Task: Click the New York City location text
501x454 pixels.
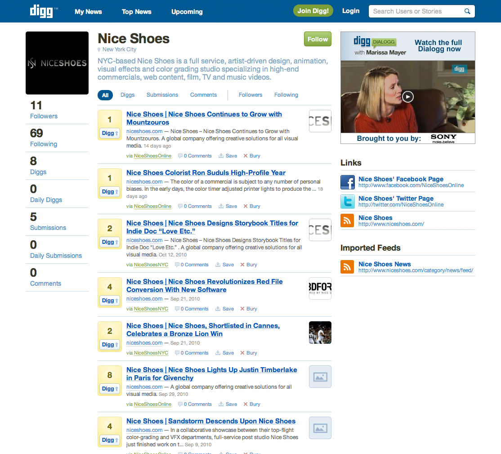Action: click(119, 49)
